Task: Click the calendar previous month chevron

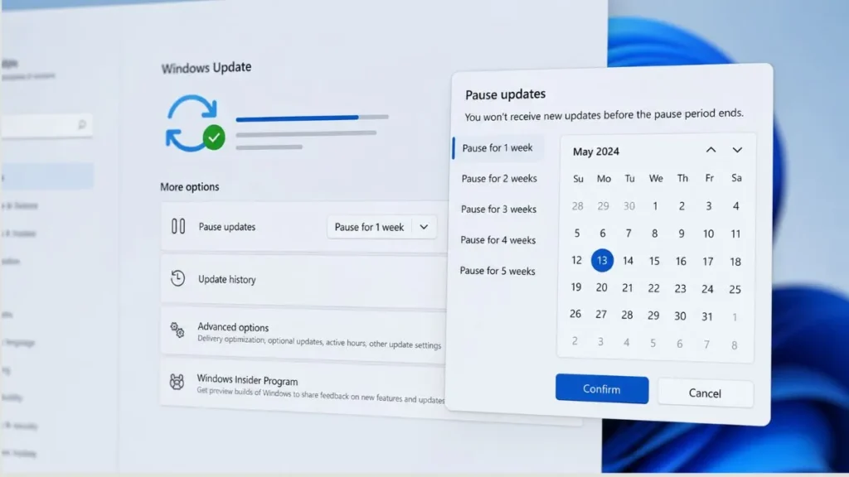Action: [711, 151]
